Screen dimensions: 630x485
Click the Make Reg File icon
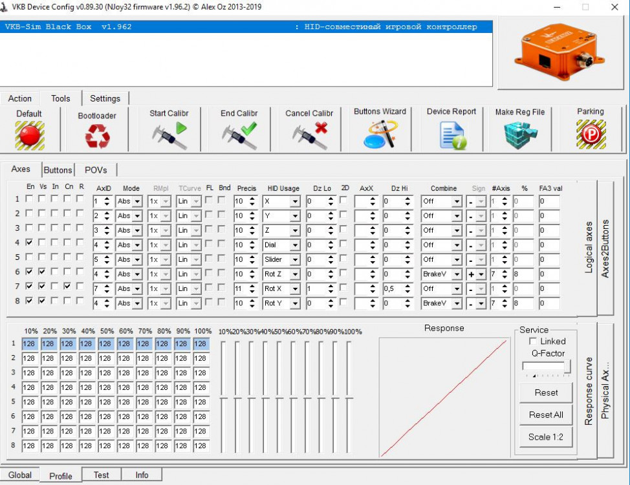pos(520,135)
